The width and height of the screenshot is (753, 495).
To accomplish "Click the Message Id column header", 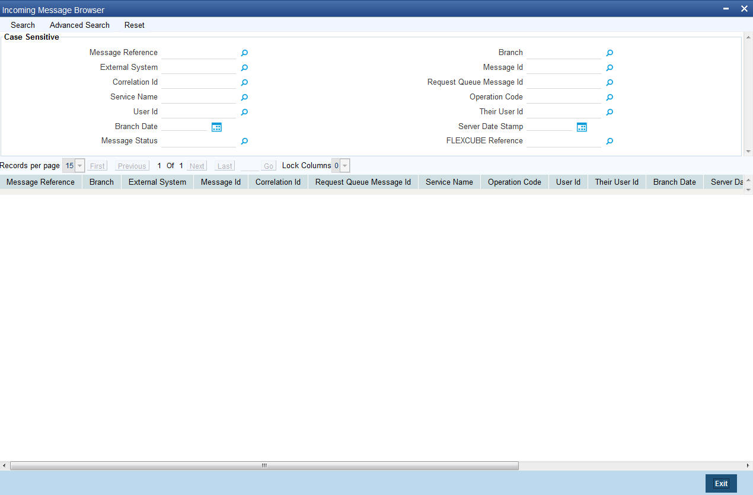I will [x=221, y=182].
